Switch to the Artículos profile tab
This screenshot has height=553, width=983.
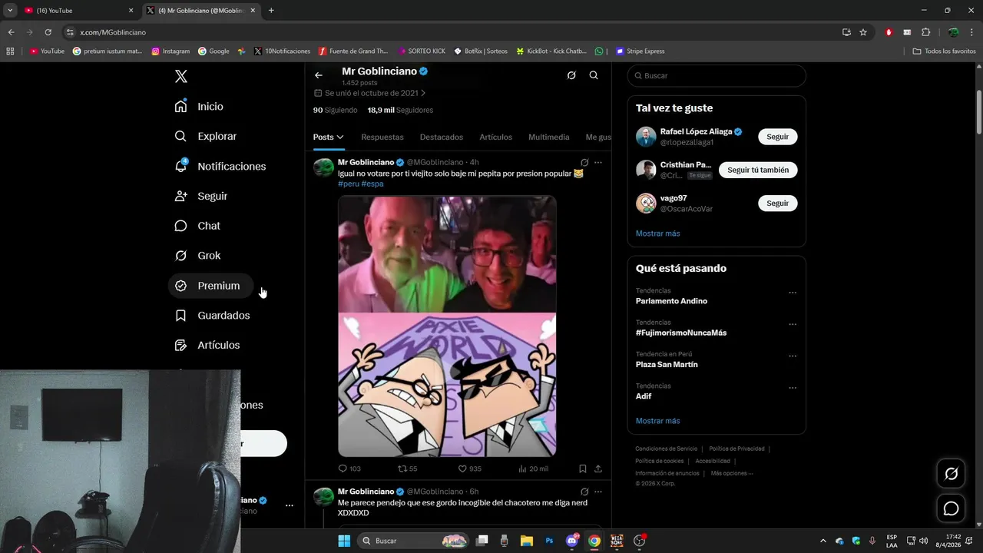(495, 137)
